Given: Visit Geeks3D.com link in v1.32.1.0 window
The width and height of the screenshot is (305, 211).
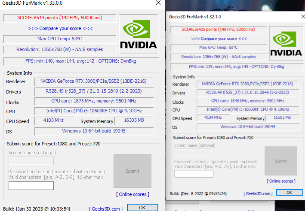Looking at the screenshot, I should 258,193.
